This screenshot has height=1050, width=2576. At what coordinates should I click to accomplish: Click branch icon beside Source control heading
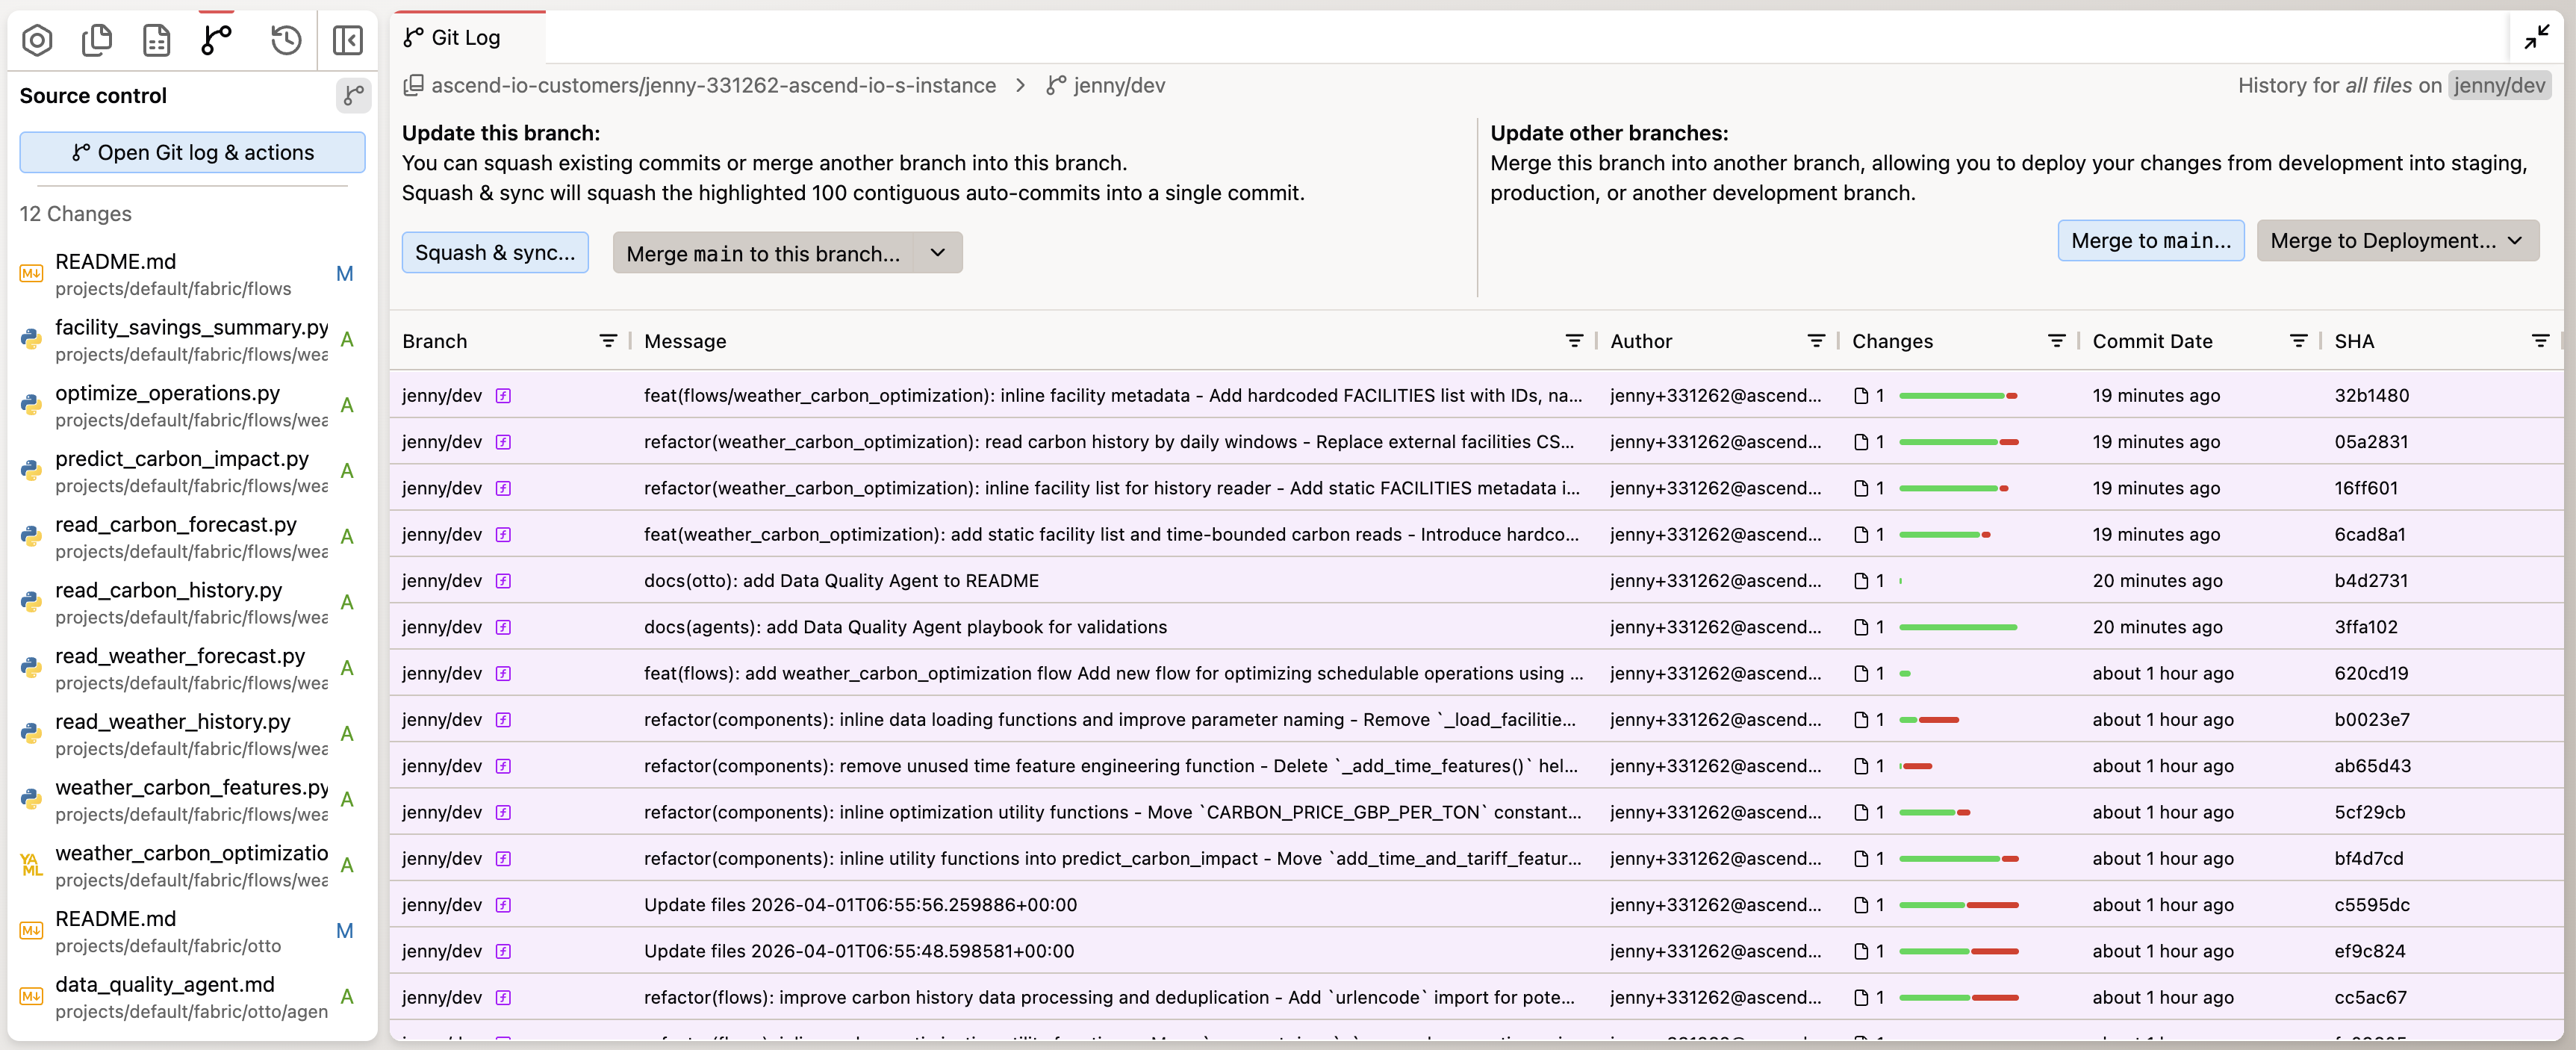click(353, 95)
